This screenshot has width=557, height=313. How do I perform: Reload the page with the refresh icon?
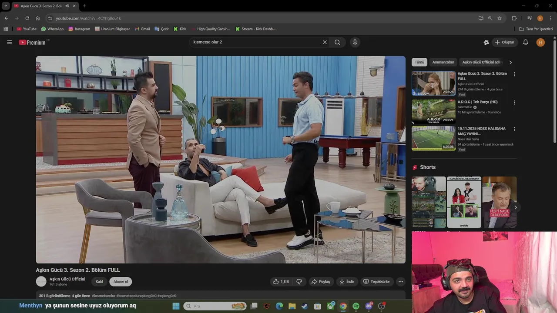pos(27,18)
